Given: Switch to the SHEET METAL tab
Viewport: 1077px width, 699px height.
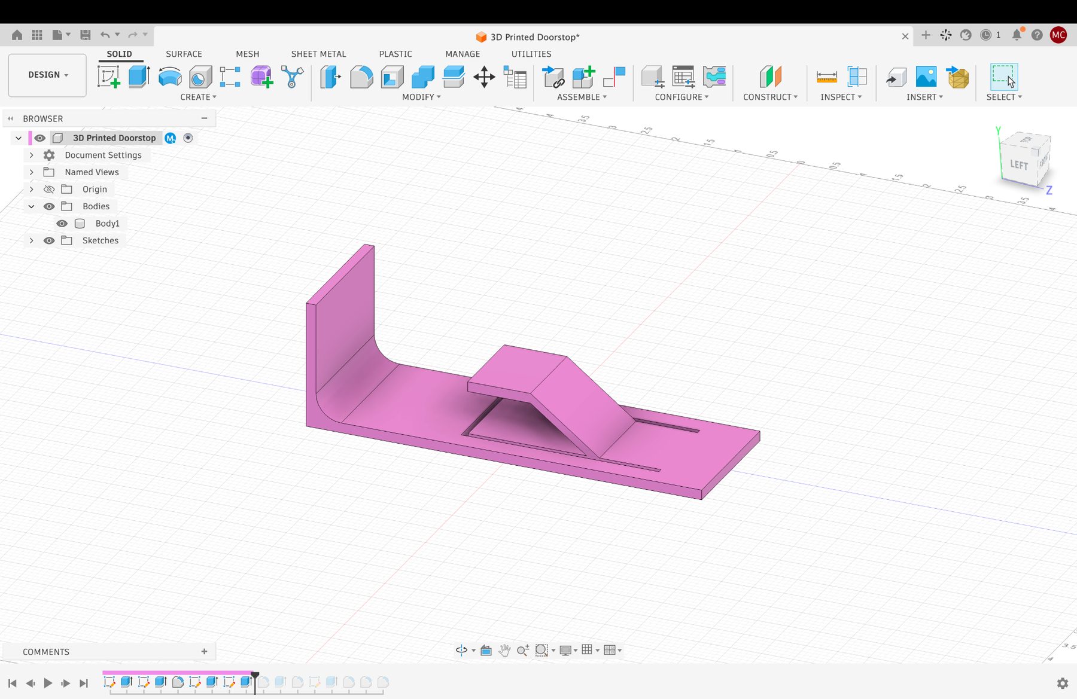Looking at the screenshot, I should (x=318, y=54).
